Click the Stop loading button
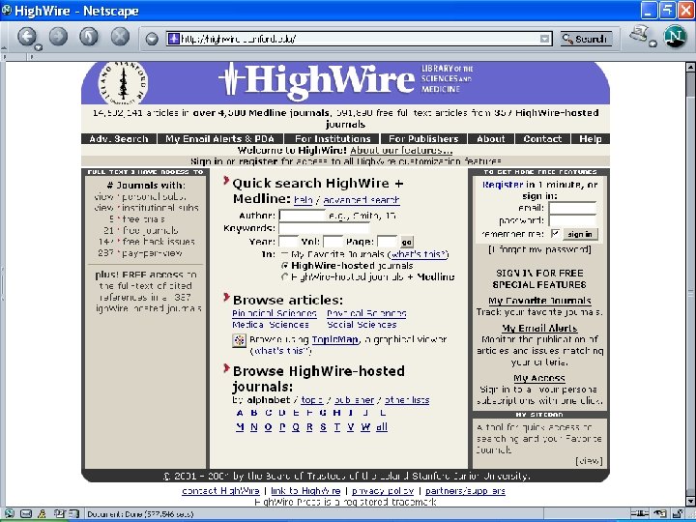Viewport: 696px width, 522px height. [120, 37]
